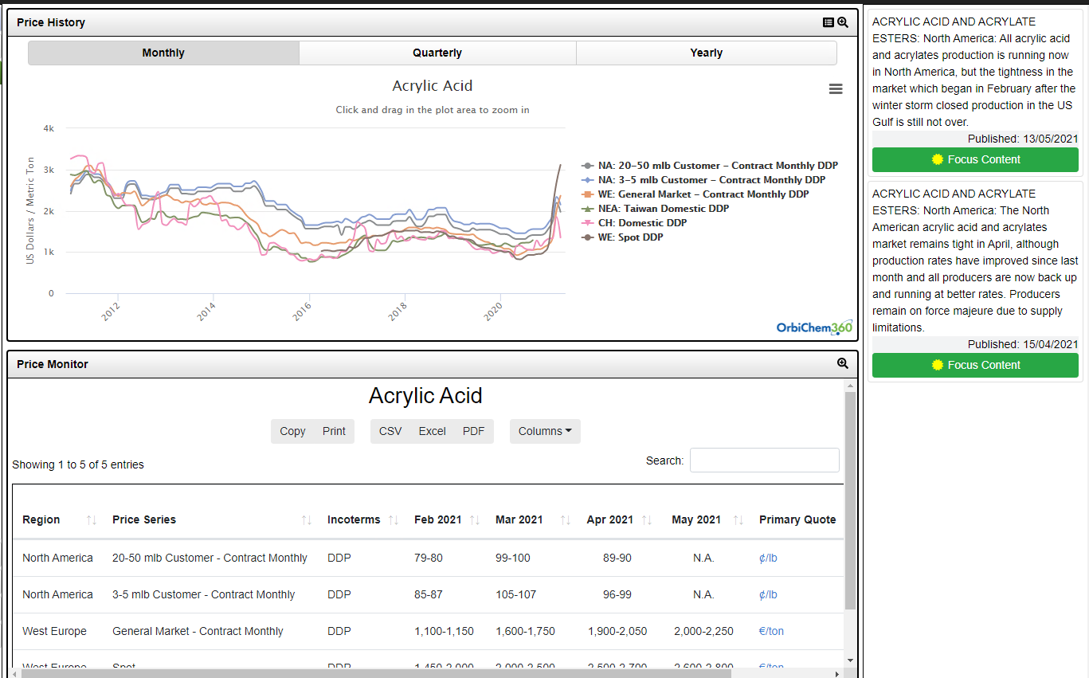Image resolution: width=1089 pixels, height=678 pixels.
Task: Click the vertical scrollbar down arrow
Action: click(850, 660)
